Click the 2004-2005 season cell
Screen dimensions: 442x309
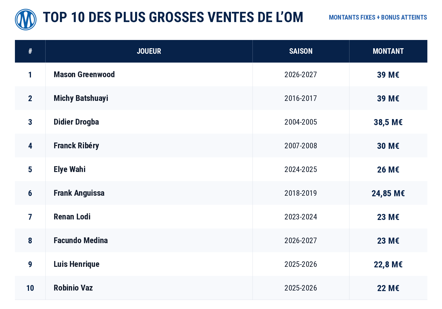click(x=301, y=122)
